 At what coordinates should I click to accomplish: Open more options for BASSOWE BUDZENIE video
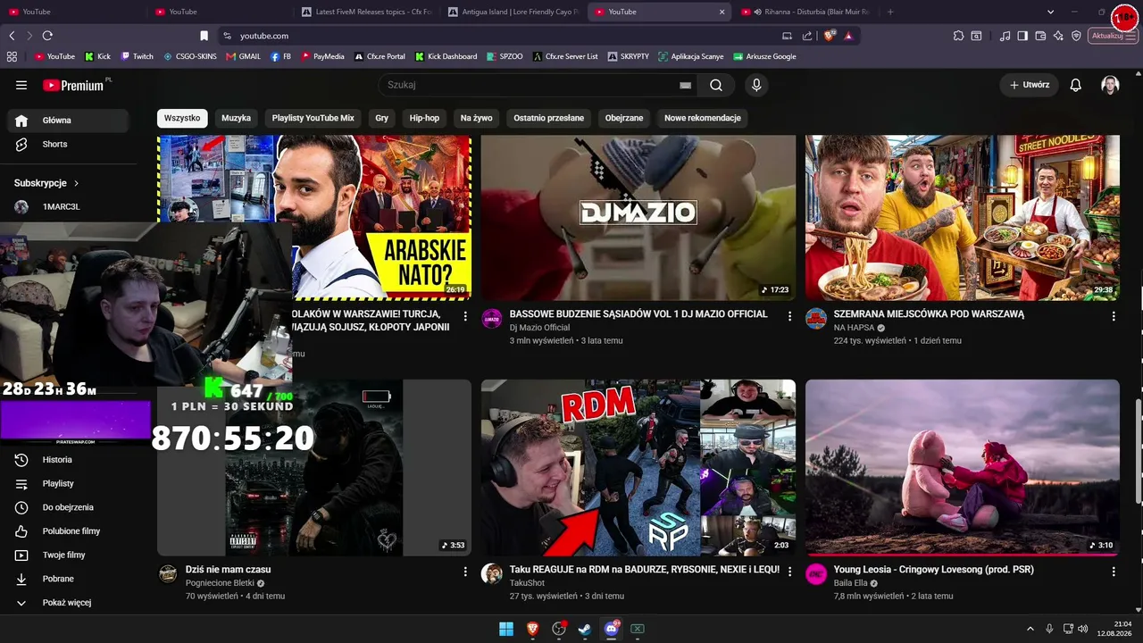pyautogui.click(x=789, y=316)
